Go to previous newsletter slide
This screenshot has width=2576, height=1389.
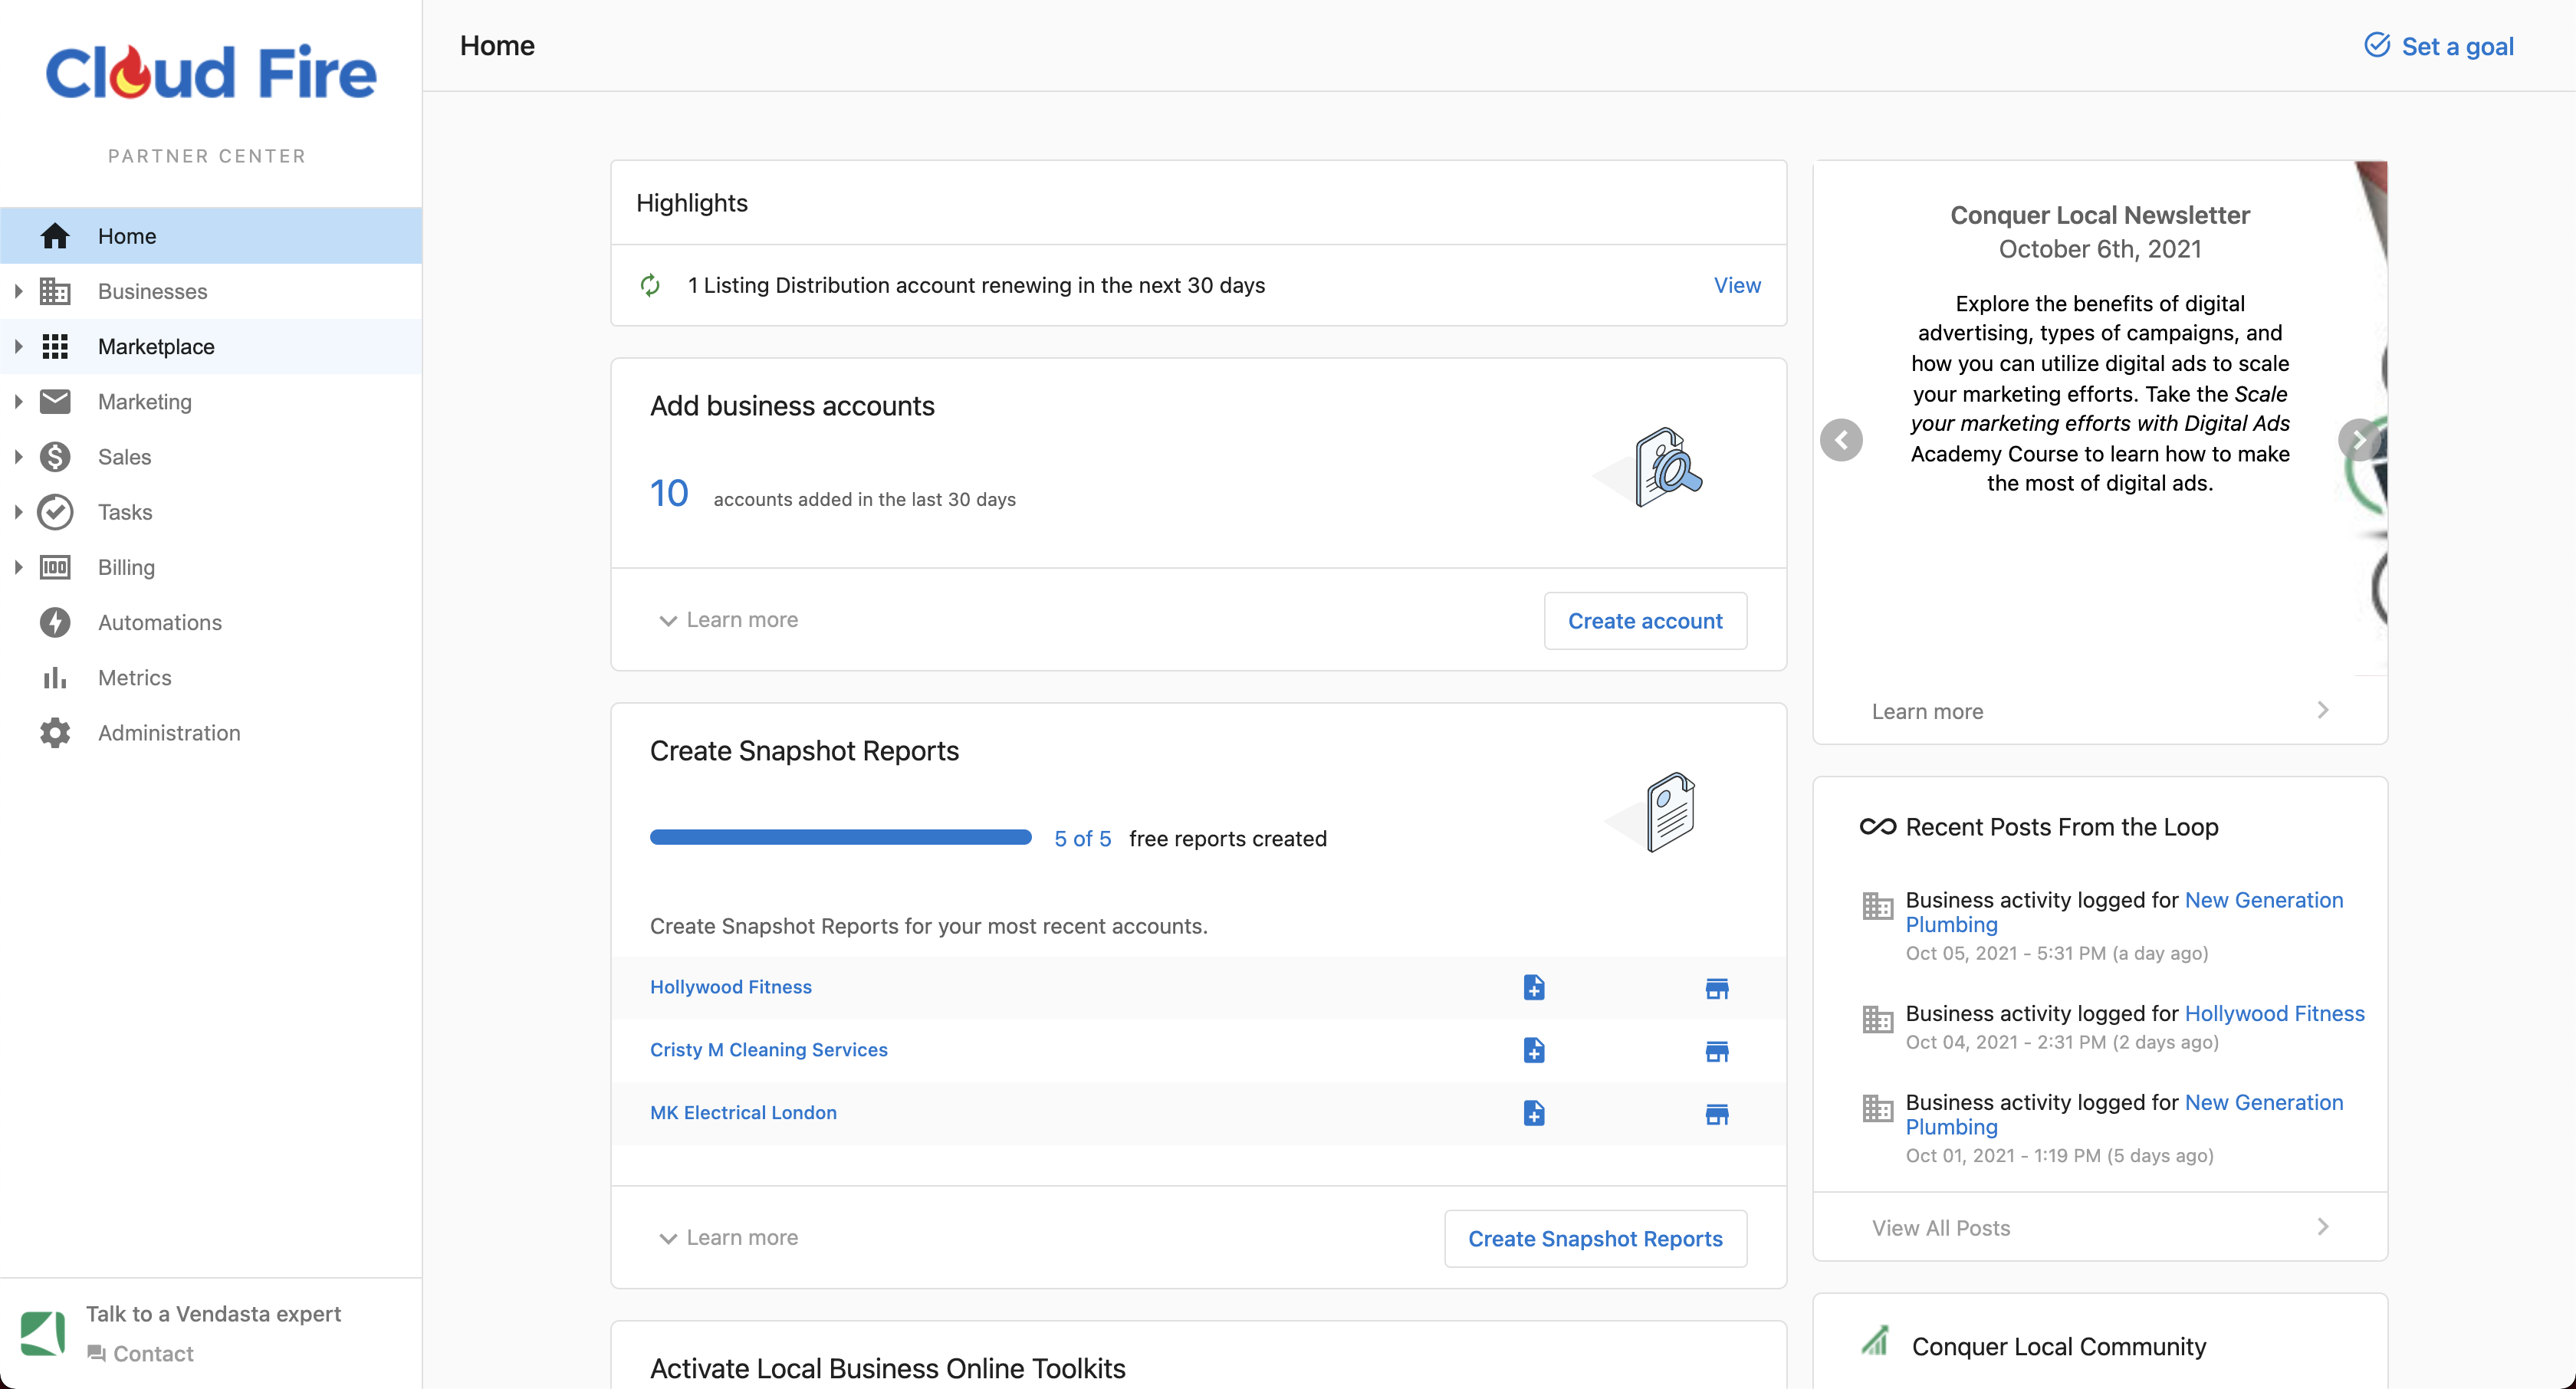[1841, 440]
